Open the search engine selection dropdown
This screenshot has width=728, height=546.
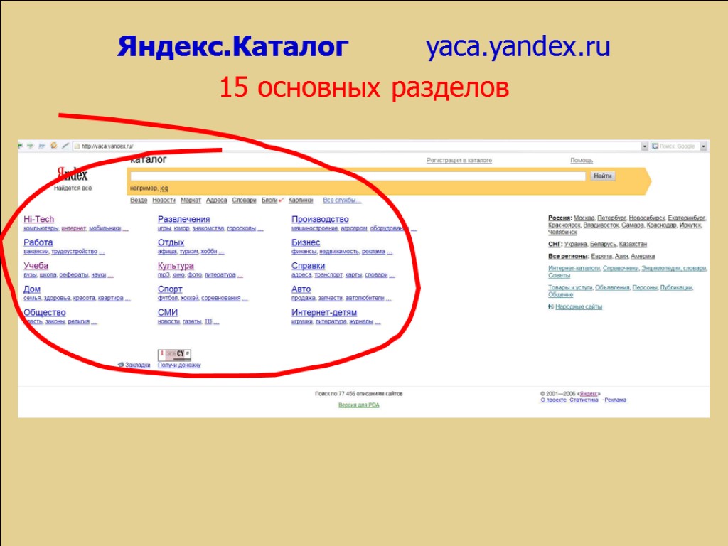[703, 146]
